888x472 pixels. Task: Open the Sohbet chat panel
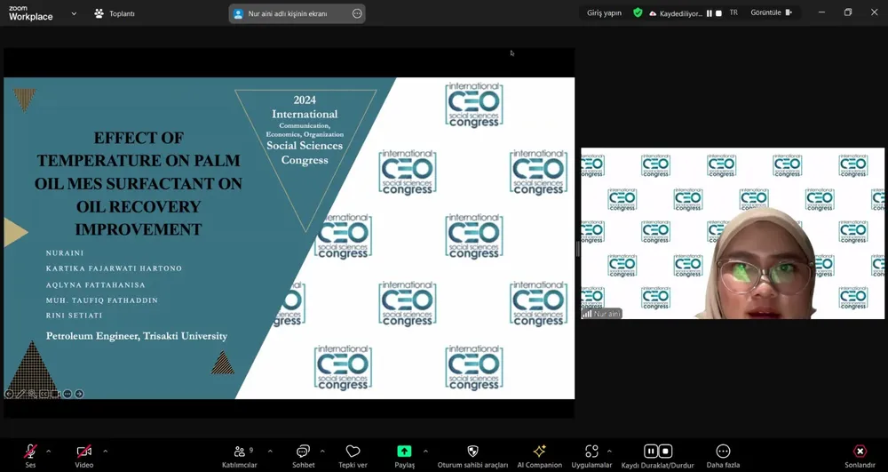point(303,452)
